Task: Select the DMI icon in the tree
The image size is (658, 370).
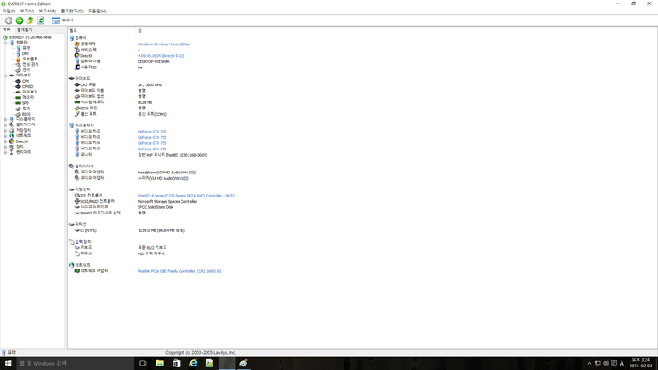Action: point(18,53)
